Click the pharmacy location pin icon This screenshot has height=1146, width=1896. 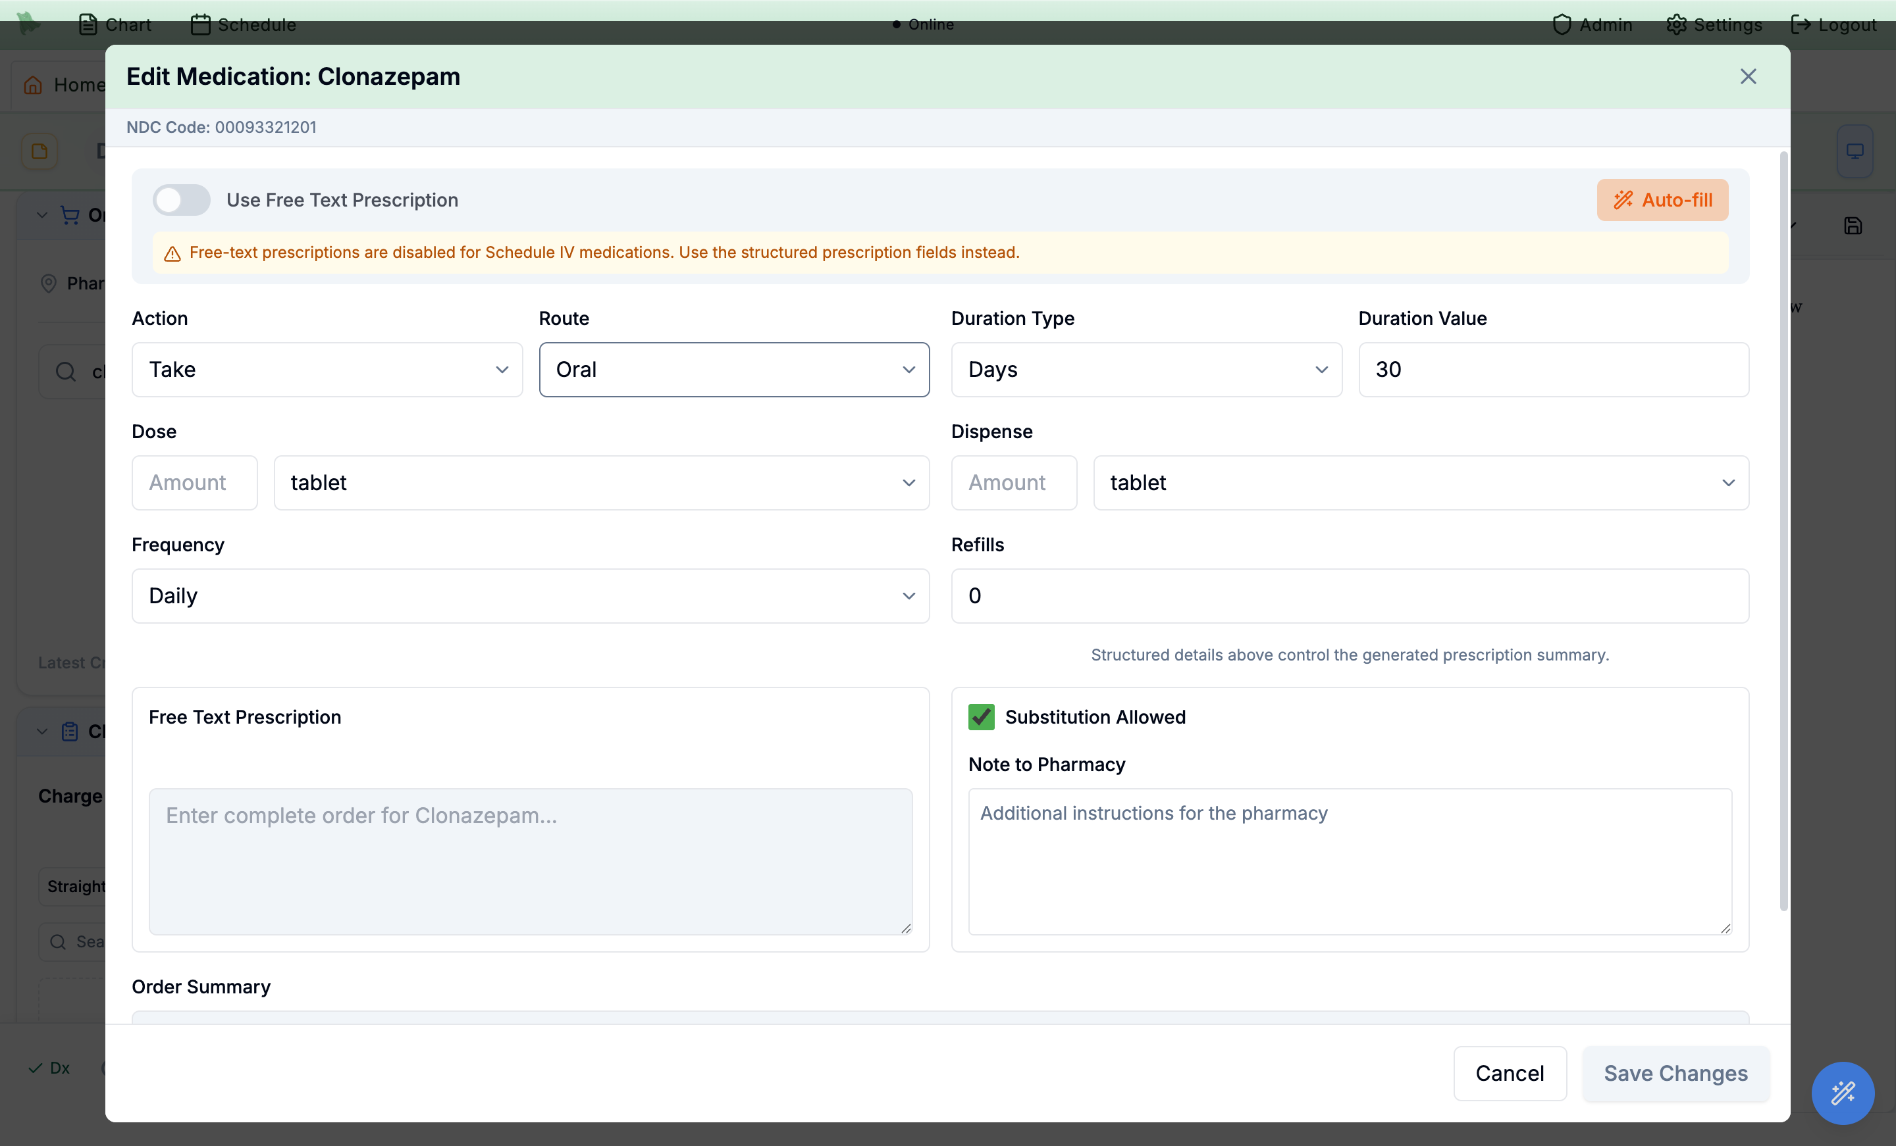49,283
